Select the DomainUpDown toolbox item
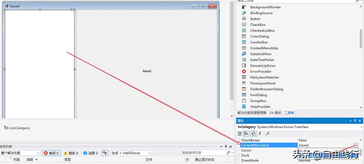364x164 pixels. pos(263,66)
